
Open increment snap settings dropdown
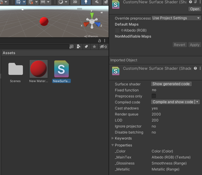(x=48, y=2)
